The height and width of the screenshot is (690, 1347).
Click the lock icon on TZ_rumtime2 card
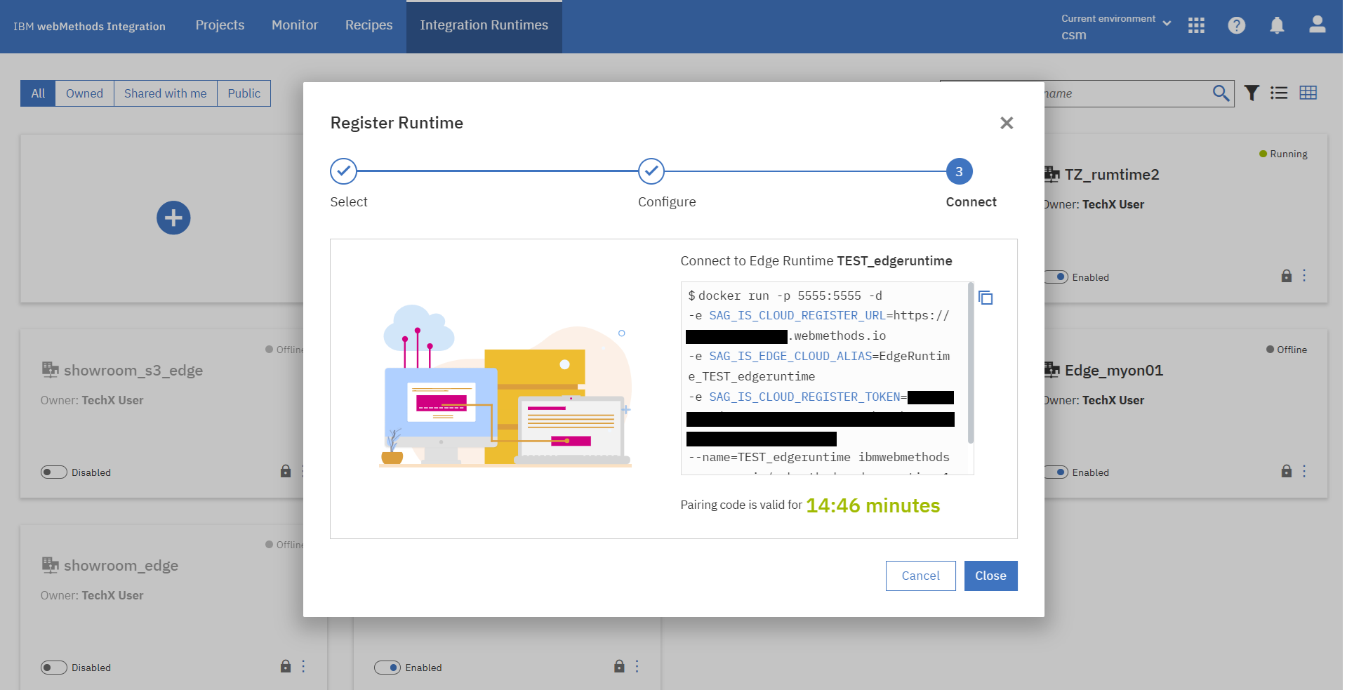[1287, 276]
